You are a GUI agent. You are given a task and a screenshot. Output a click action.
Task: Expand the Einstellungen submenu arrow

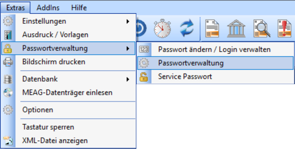click(128, 21)
